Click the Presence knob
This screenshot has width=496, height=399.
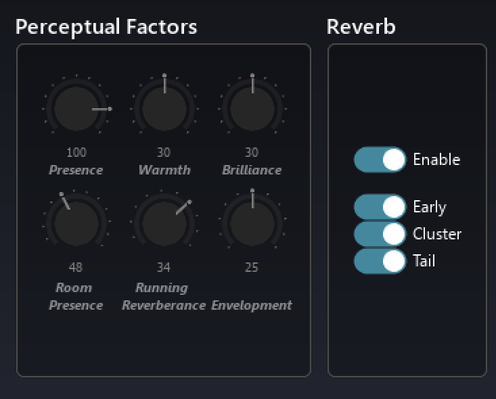pos(76,109)
